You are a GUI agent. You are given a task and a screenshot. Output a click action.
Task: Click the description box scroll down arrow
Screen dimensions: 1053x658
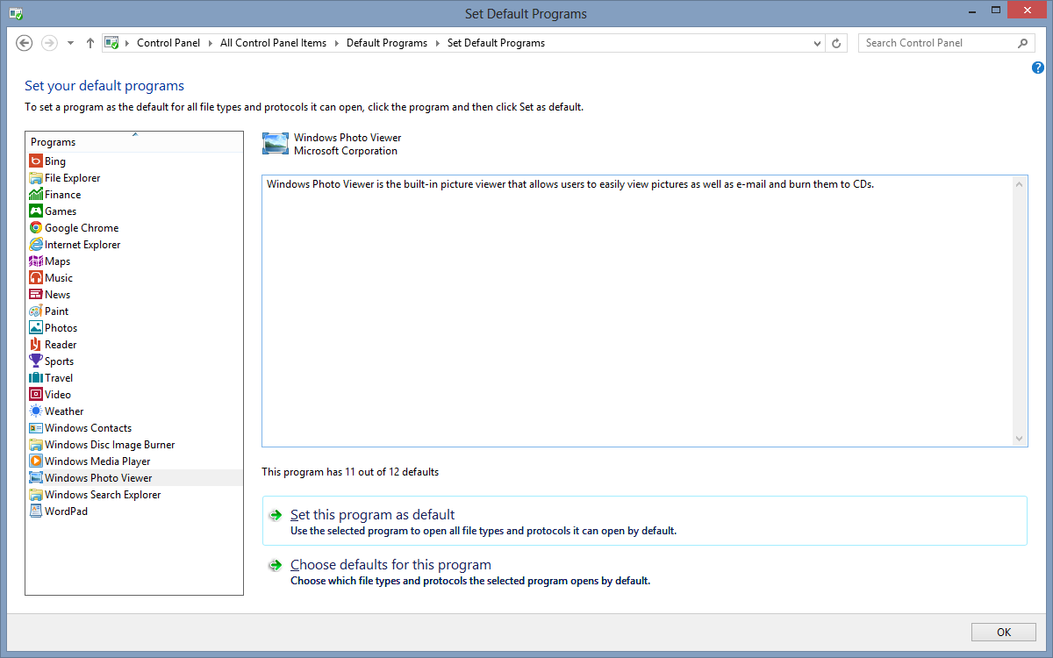[x=1020, y=438]
